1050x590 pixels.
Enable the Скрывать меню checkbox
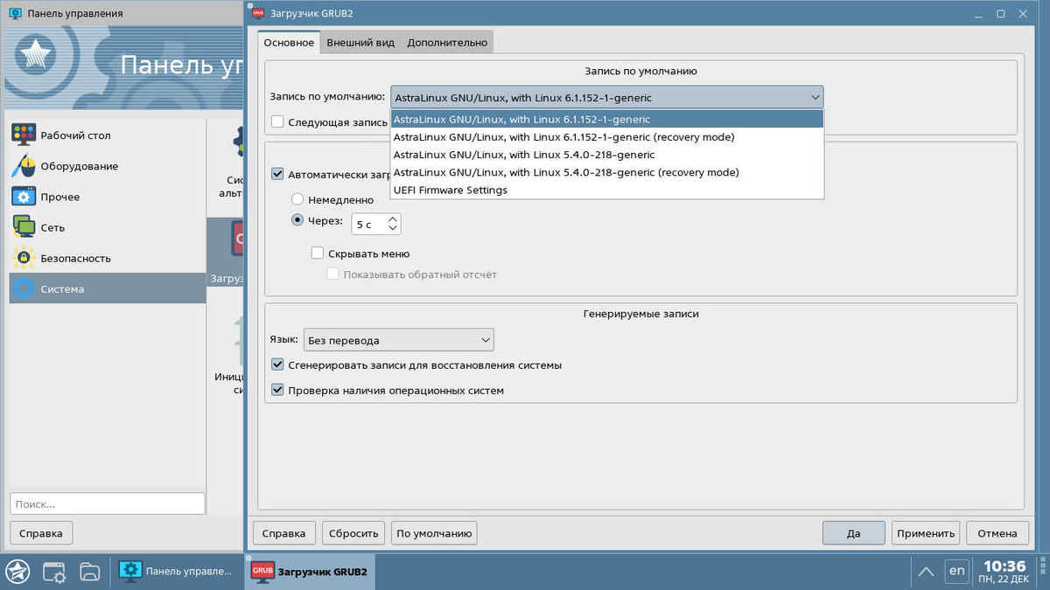coord(318,253)
